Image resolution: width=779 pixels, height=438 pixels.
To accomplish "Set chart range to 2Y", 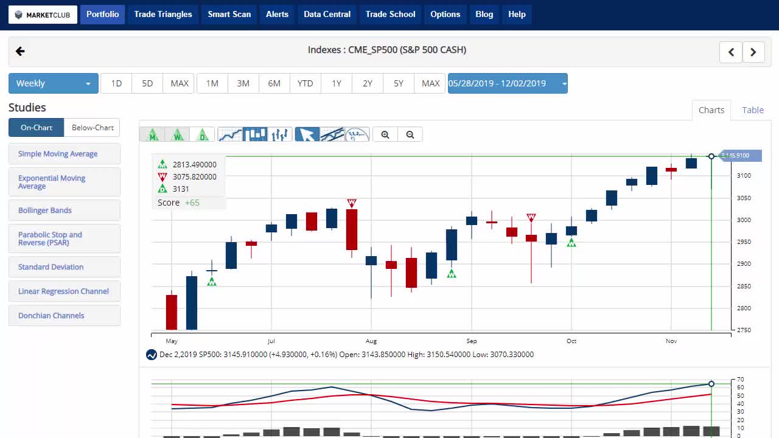I will point(368,83).
